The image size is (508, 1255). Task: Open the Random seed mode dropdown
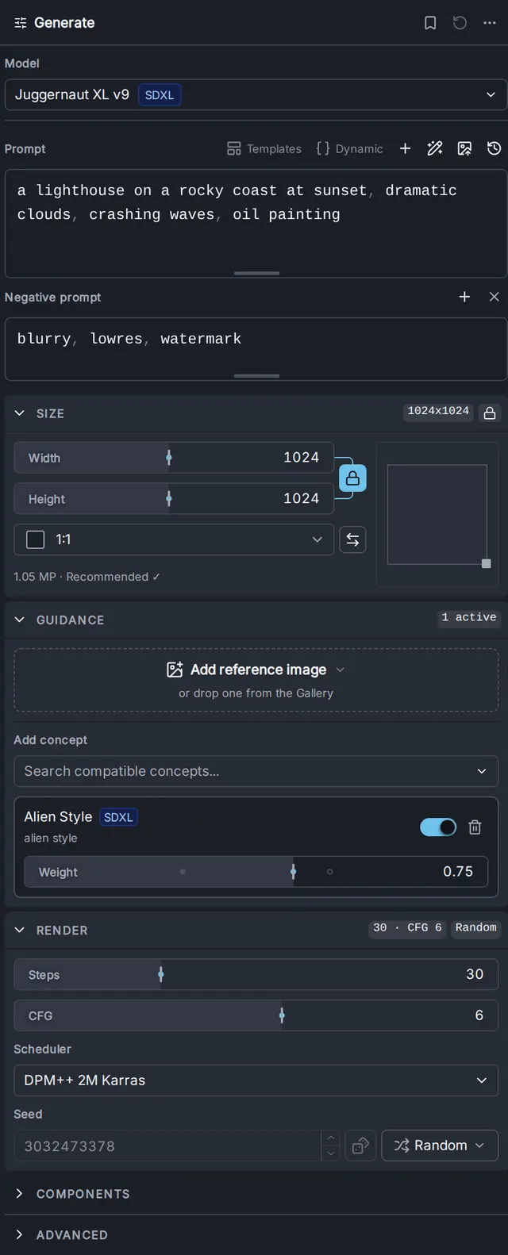440,1146
